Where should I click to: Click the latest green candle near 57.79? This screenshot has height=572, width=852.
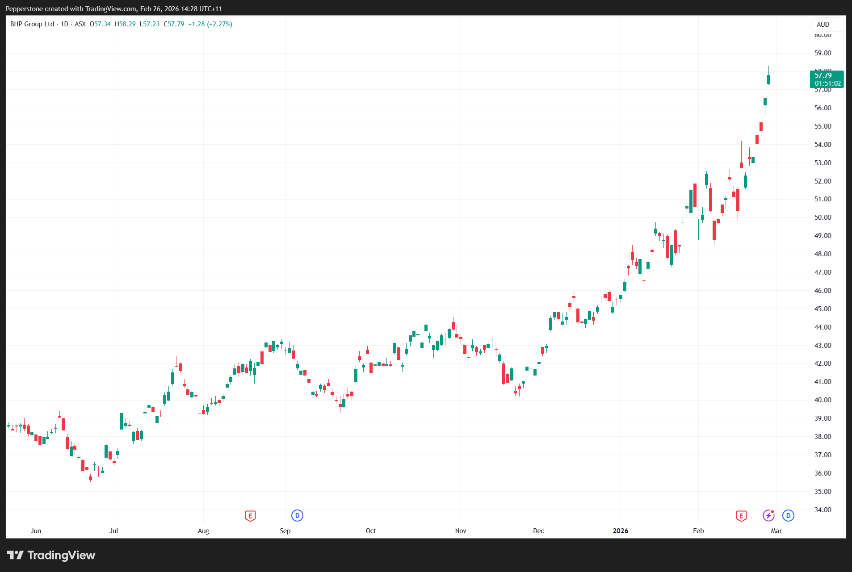click(768, 79)
